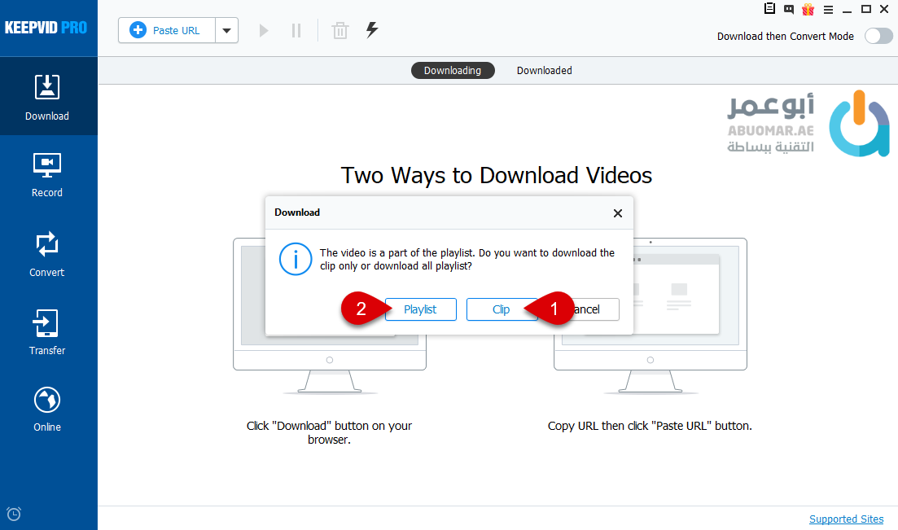898x530 pixels.
Task: Choose Playlist in the Download dialog
Action: pyautogui.click(x=420, y=309)
